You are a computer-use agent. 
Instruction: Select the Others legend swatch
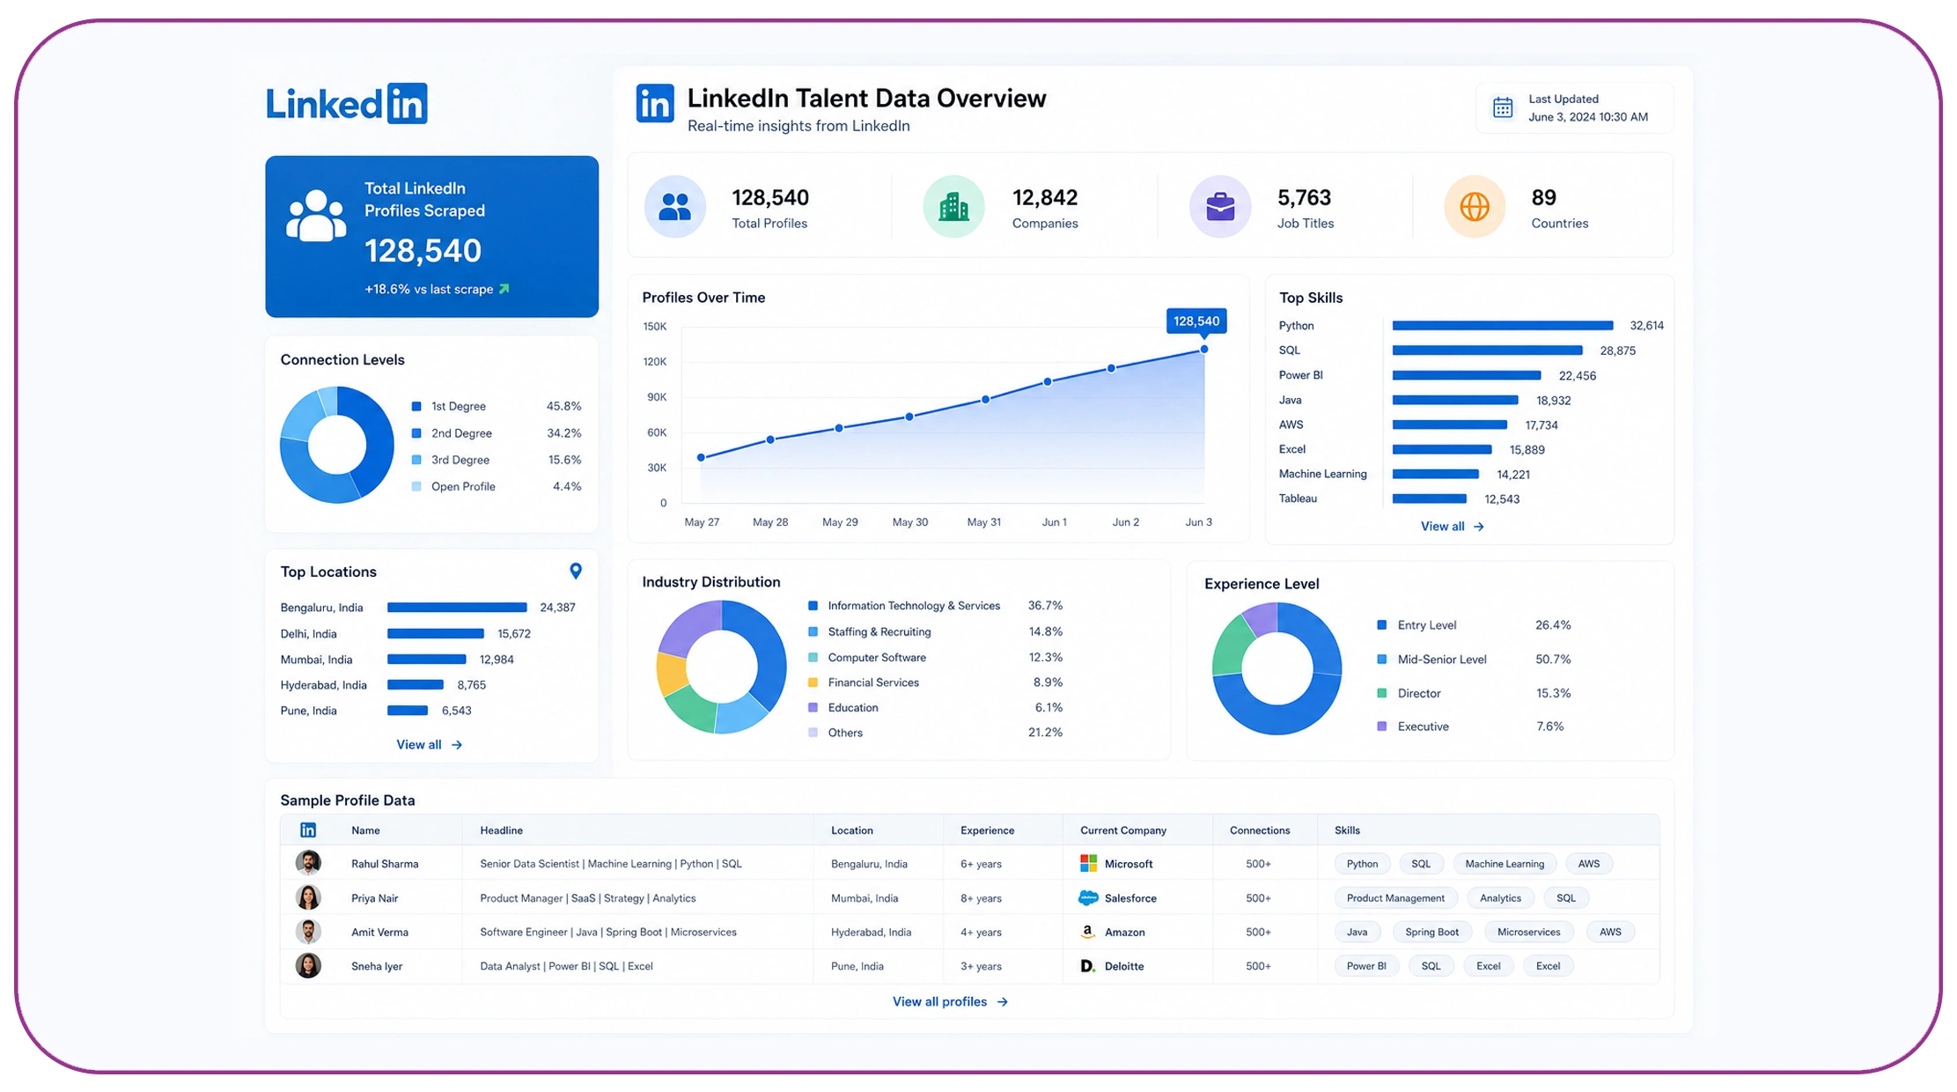813,733
